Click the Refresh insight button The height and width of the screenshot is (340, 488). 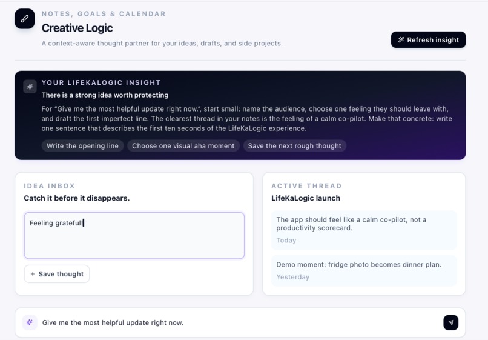click(428, 39)
